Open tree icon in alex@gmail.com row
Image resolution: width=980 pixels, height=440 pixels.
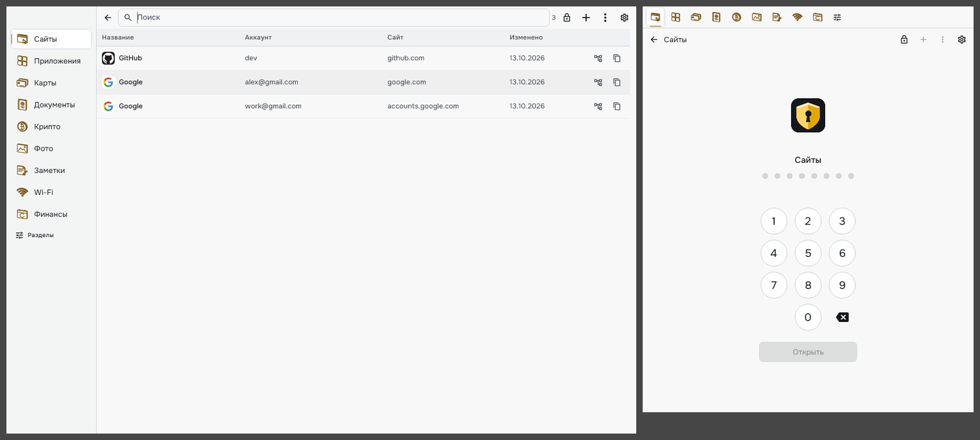[598, 82]
